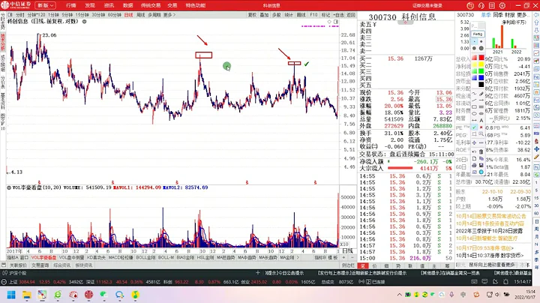Select the hollow ellipse drawing tool
The width and height of the screenshot is (540, 303).
[x=474, y=113]
